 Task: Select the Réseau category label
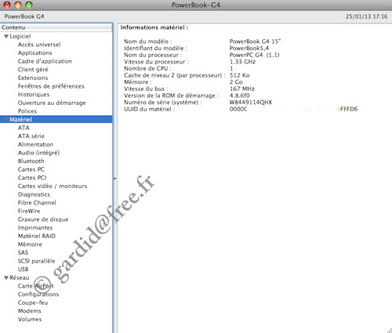pyautogui.click(x=20, y=277)
